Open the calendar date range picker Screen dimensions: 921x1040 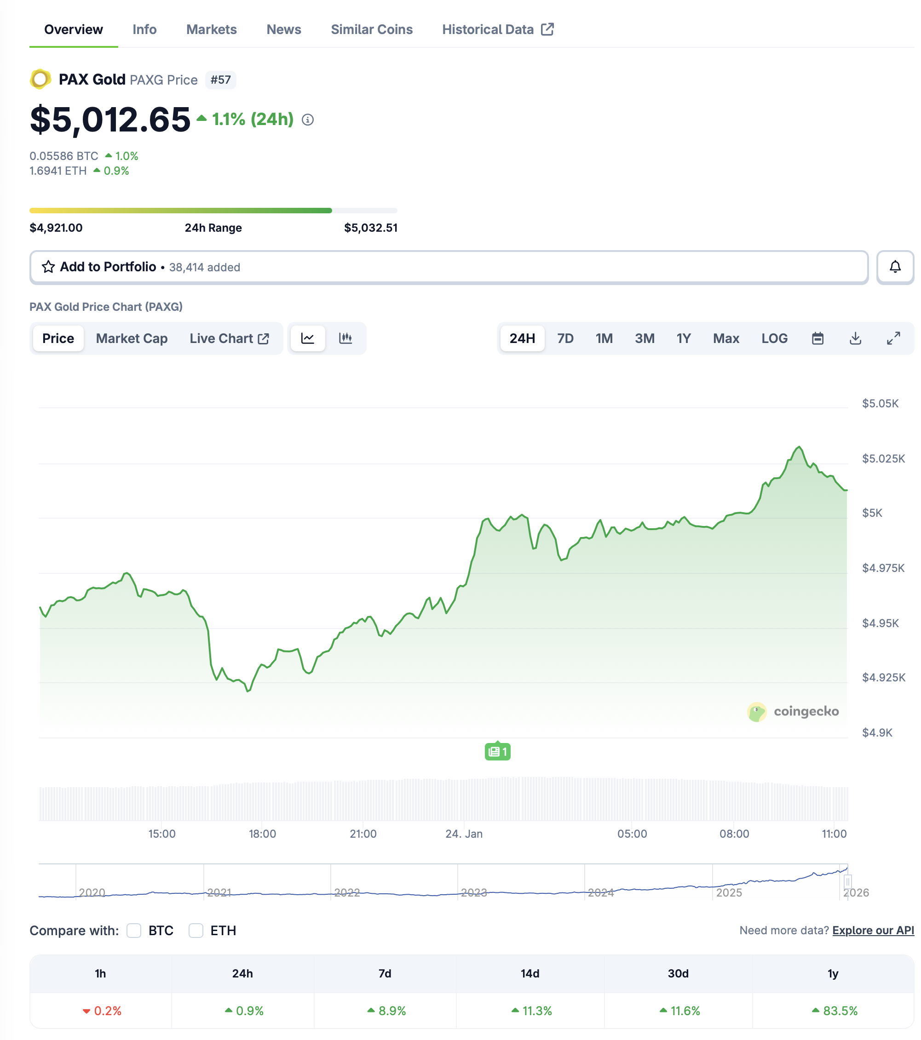[817, 338]
